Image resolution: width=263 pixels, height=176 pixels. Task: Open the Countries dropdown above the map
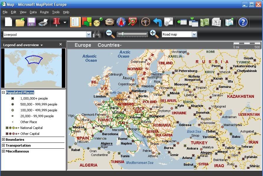[x=109, y=45]
